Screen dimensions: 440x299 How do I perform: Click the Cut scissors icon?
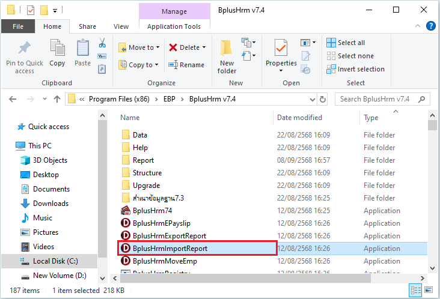(102, 43)
